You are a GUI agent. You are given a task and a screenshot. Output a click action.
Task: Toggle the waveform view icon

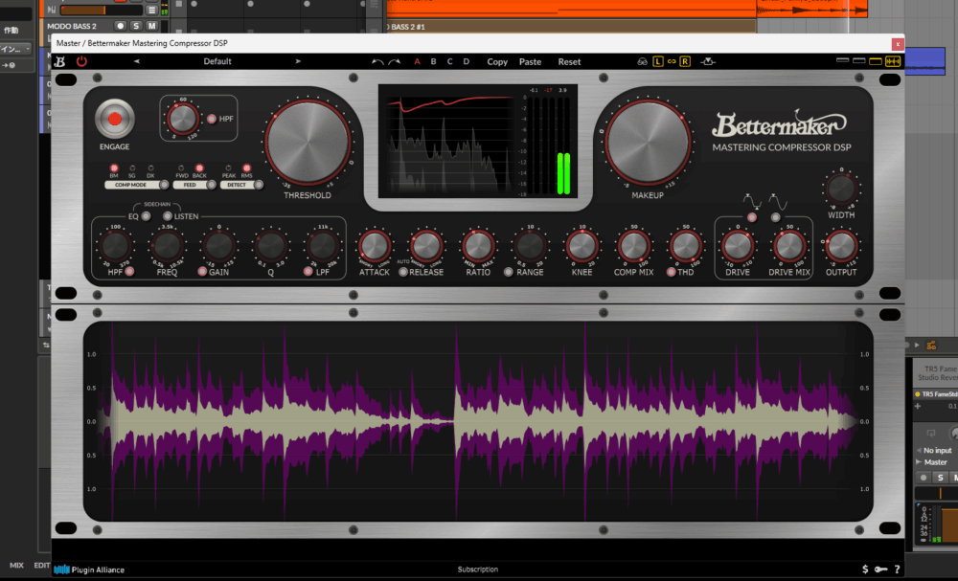pos(893,61)
